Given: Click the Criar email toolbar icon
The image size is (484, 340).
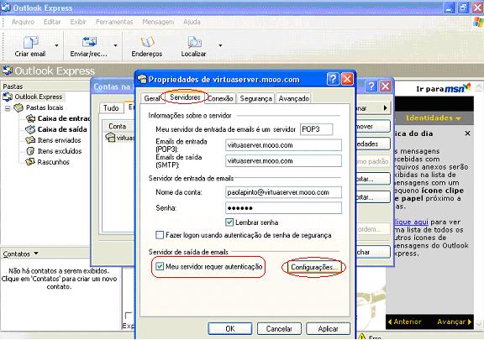Looking at the screenshot, I should [30, 42].
